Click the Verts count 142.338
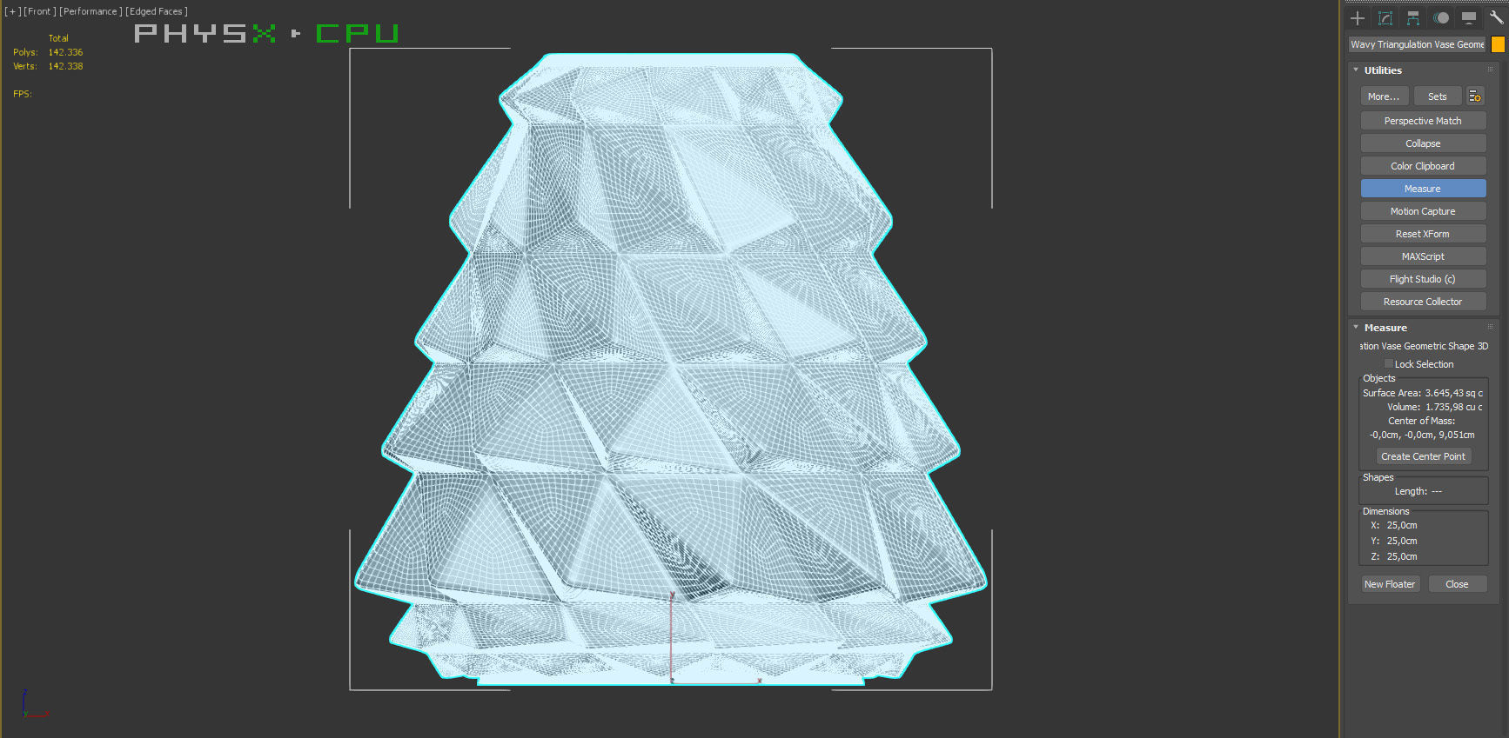 click(x=65, y=66)
